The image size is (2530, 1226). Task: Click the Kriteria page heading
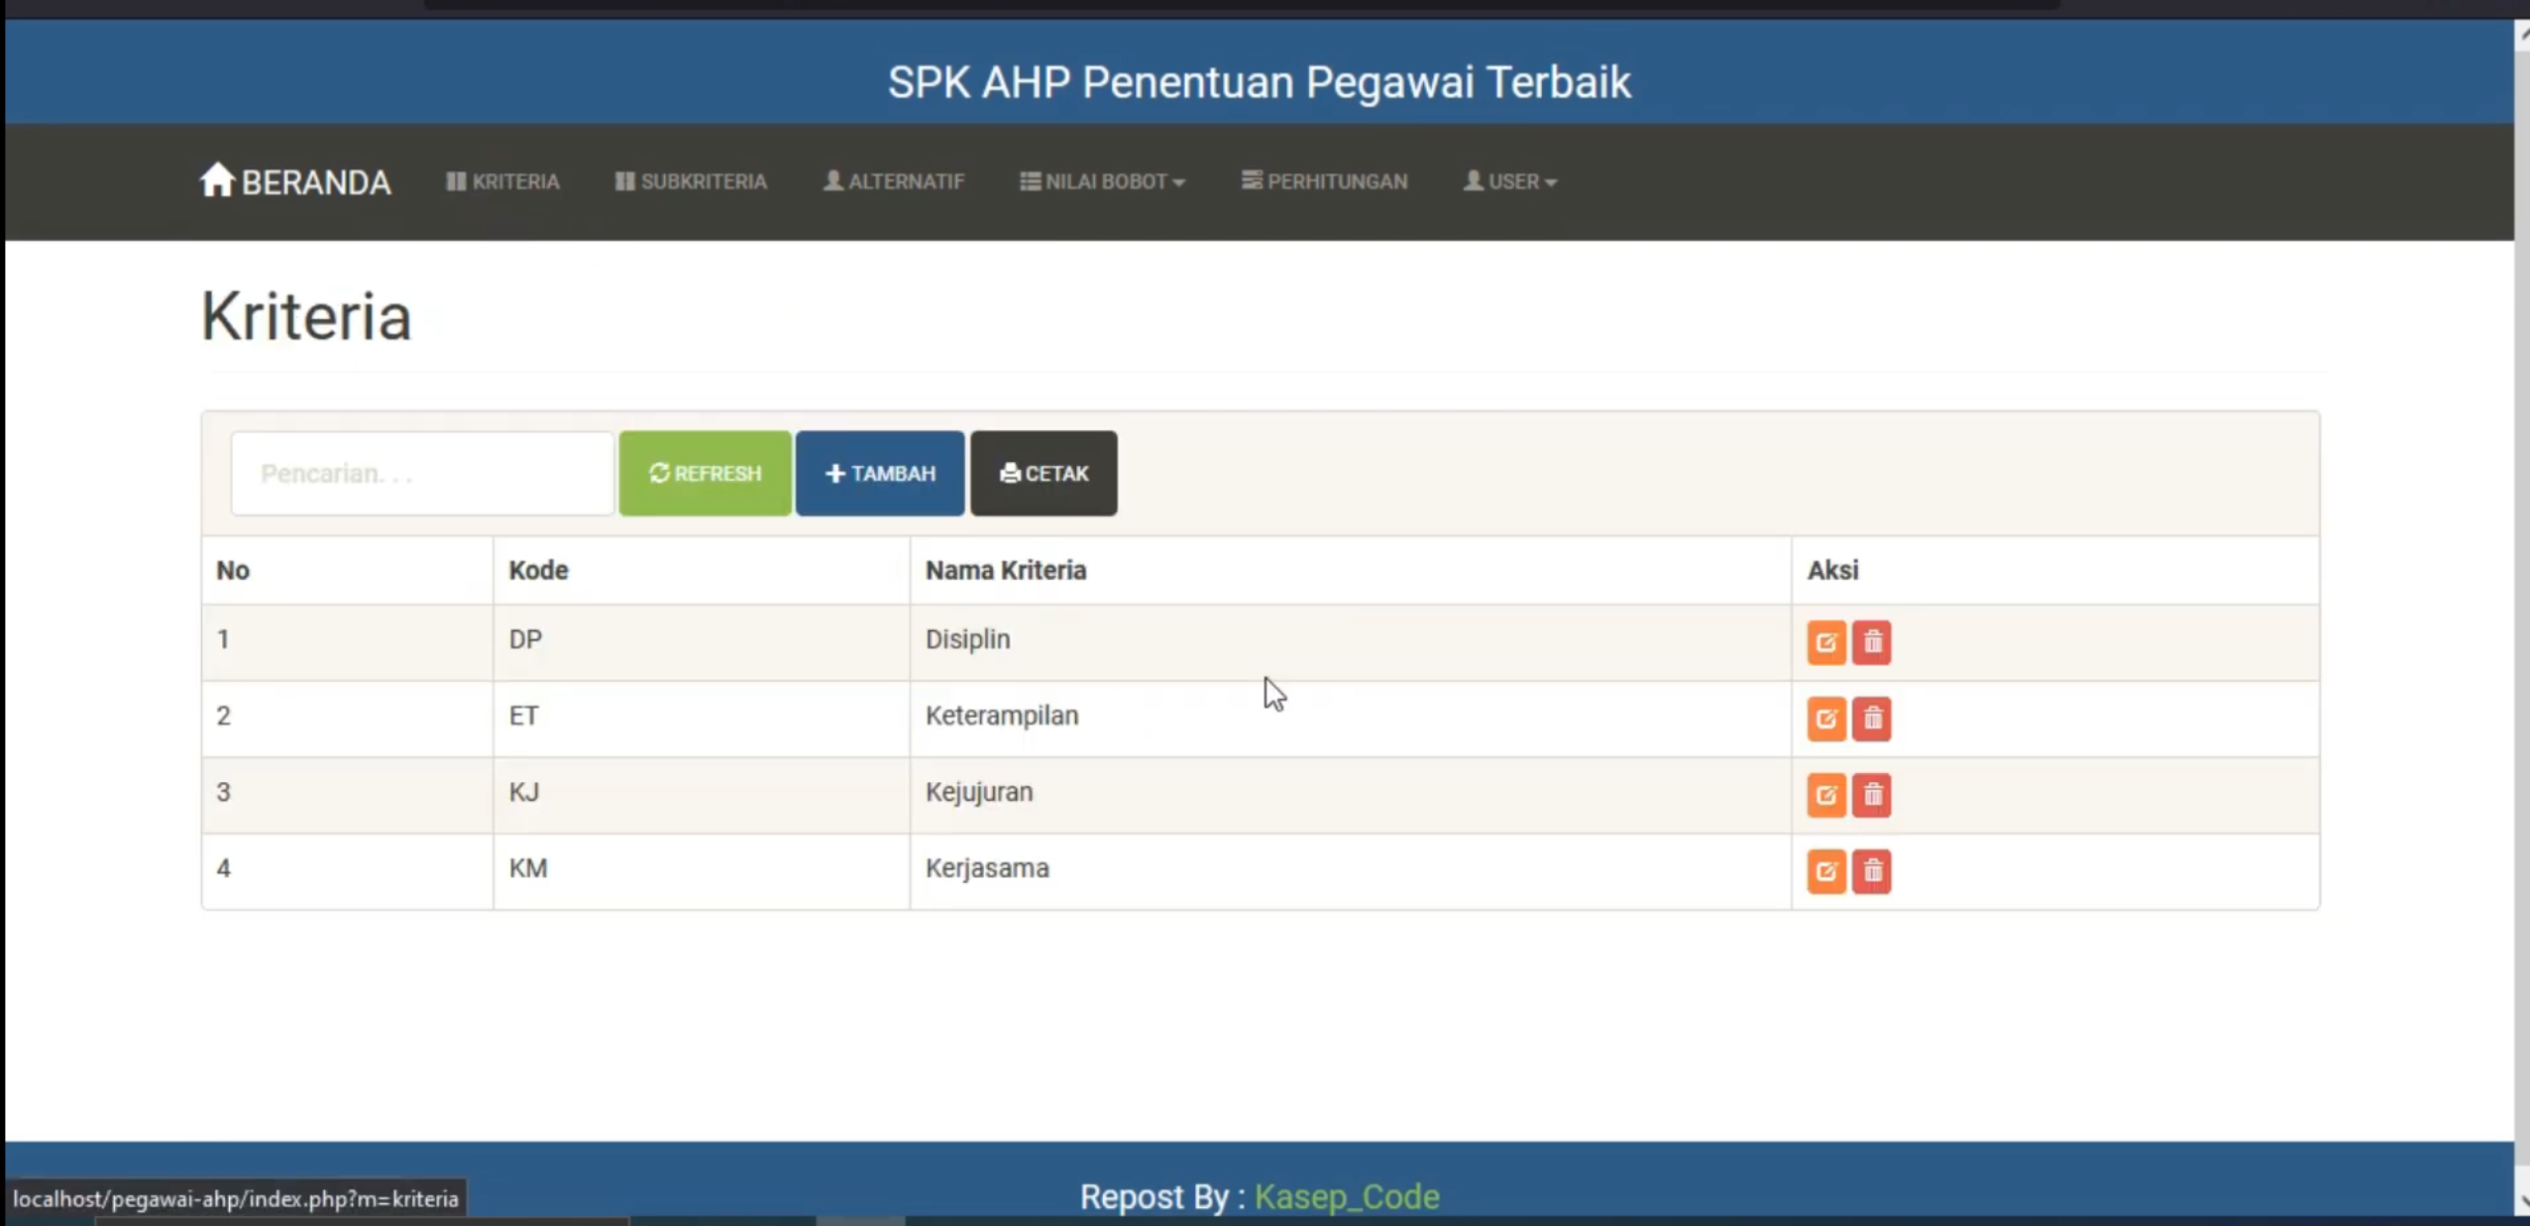(306, 316)
